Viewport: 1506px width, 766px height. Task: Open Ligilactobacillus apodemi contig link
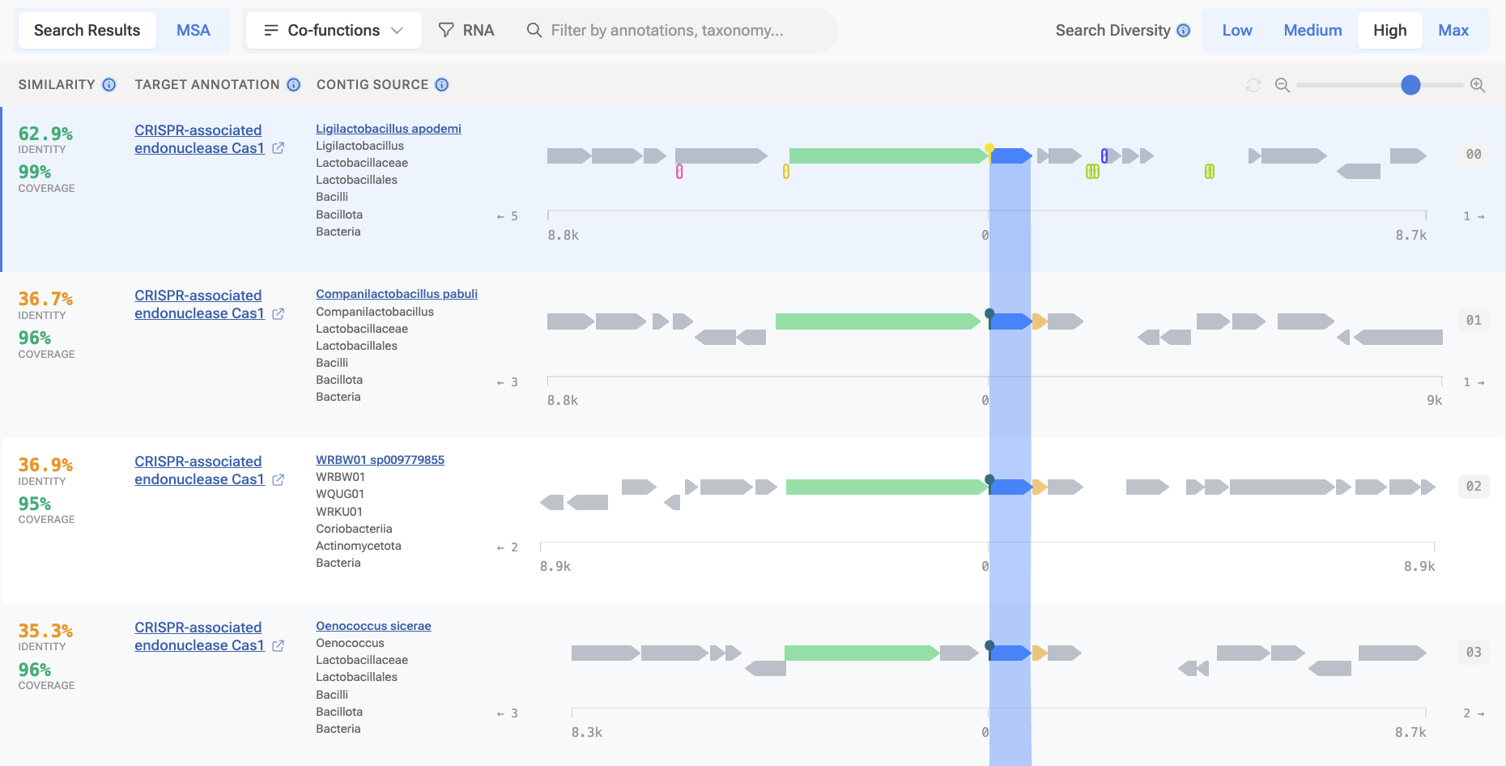tap(389, 129)
